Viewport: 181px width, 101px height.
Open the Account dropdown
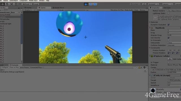click(153, 4)
